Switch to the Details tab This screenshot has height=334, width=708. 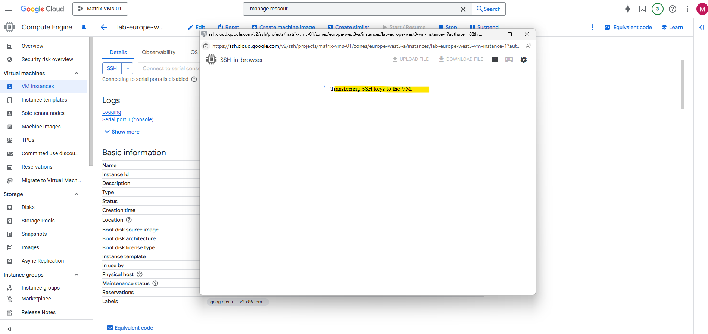click(x=118, y=52)
